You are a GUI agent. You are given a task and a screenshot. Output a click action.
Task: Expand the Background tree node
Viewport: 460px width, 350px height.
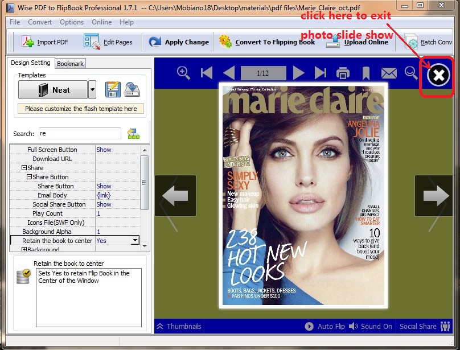(24, 249)
